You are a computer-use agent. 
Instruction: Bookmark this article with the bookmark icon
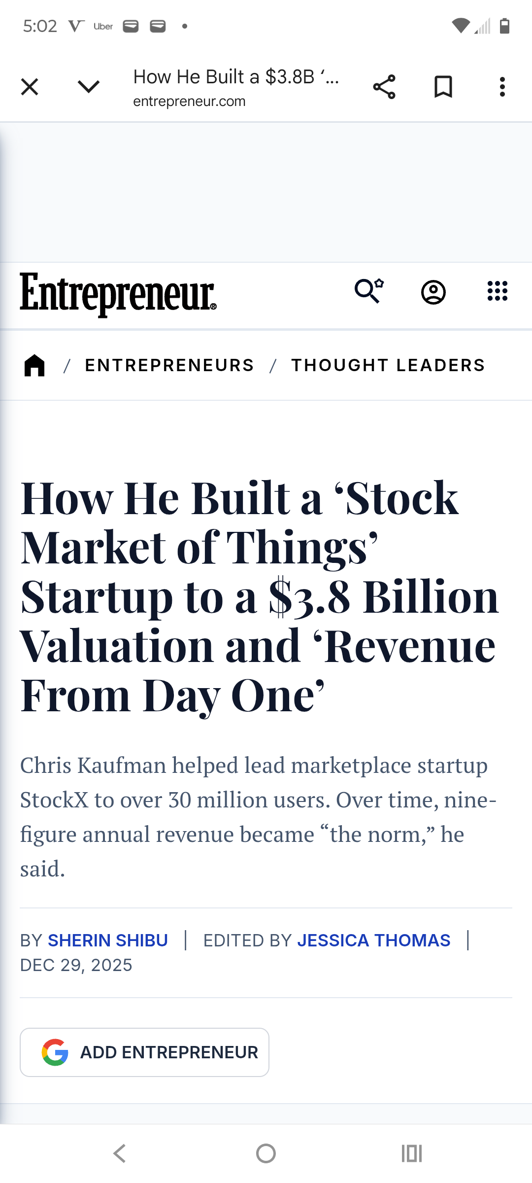click(443, 87)
